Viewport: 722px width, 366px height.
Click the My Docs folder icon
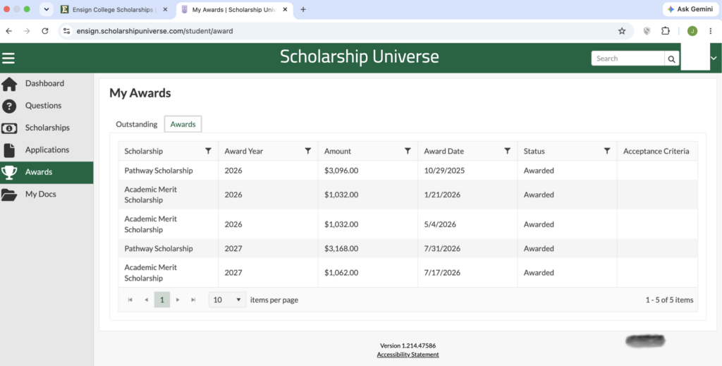9,194
